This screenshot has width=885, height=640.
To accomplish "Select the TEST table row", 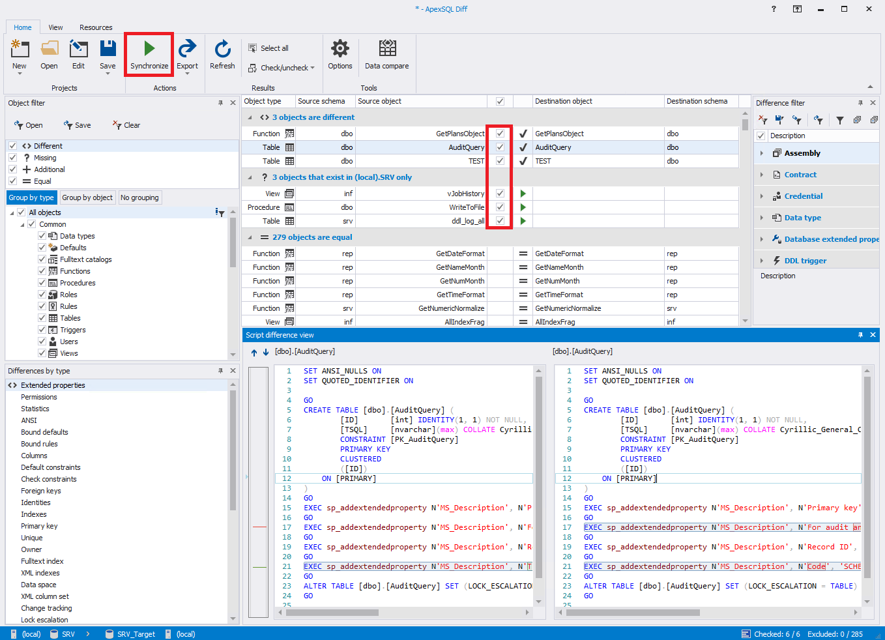I will tap(490, 161).
